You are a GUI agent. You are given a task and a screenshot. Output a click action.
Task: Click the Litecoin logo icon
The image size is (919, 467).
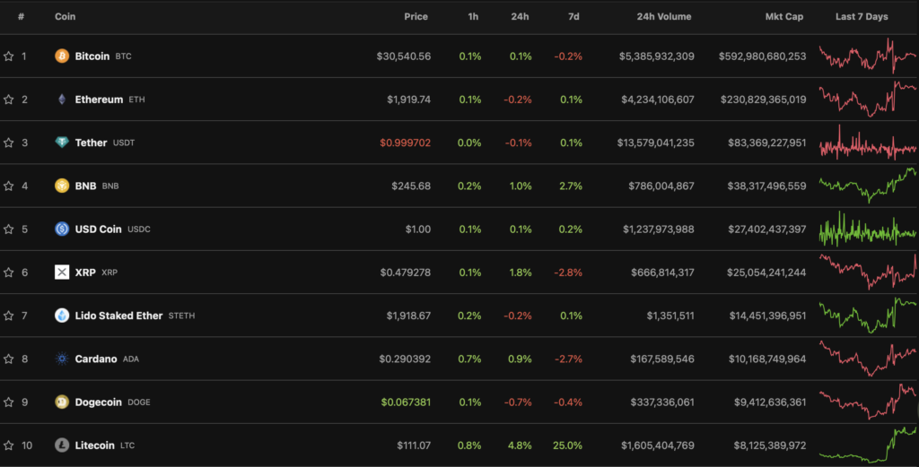pos(62,445)
